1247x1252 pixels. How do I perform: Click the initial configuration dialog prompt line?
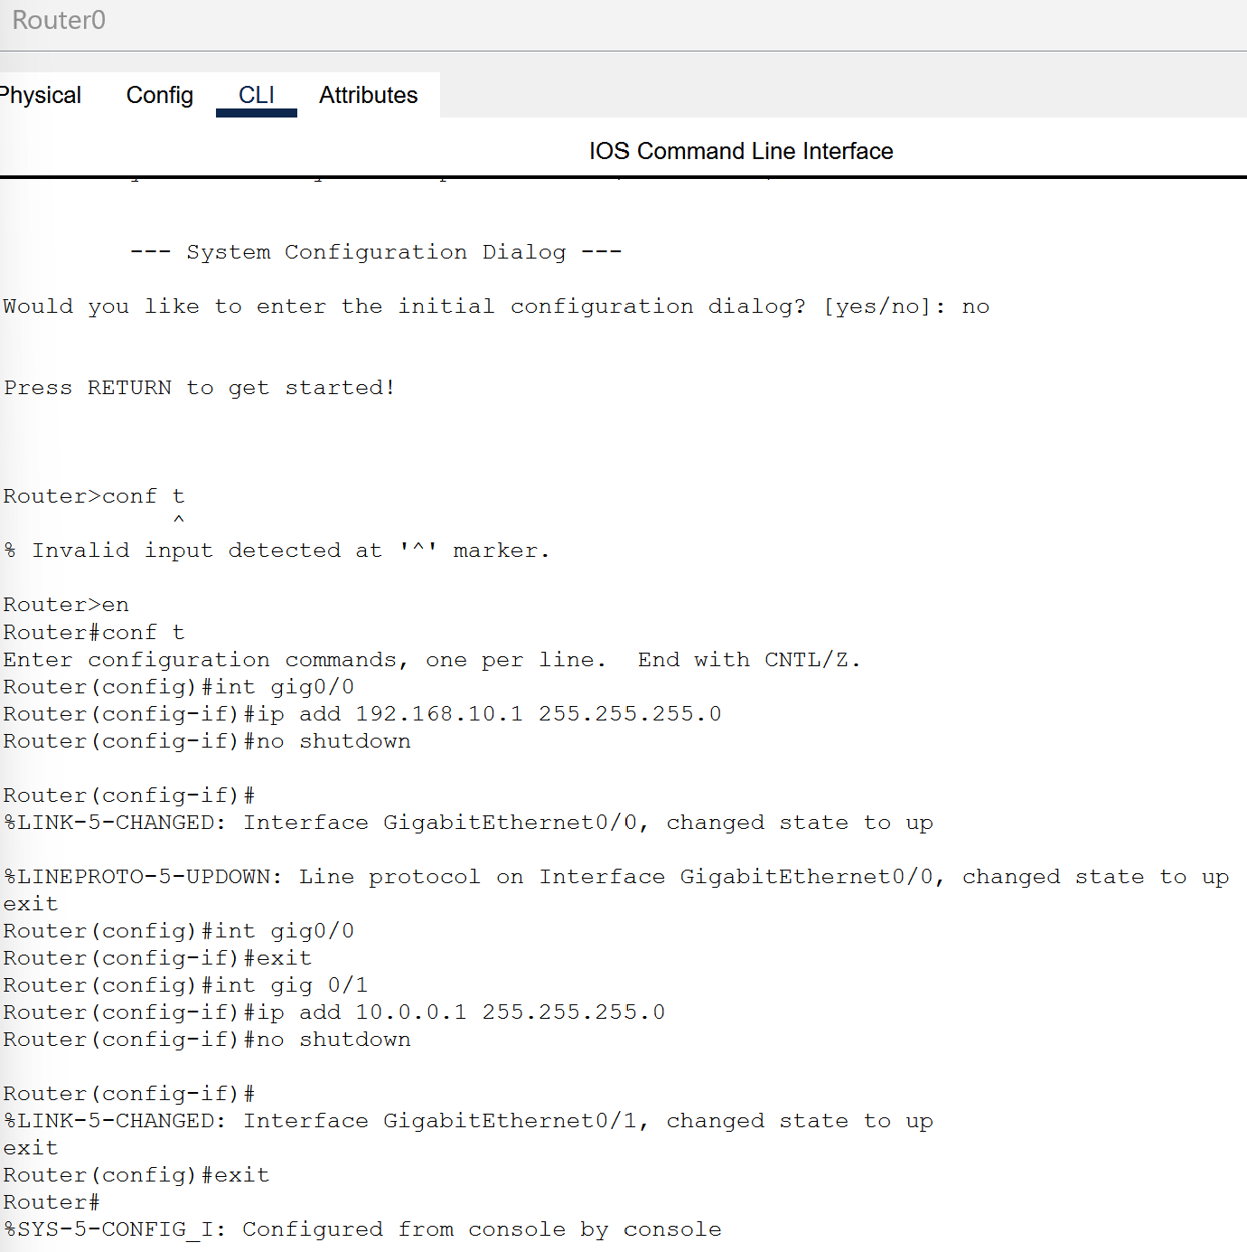[496, 306]
